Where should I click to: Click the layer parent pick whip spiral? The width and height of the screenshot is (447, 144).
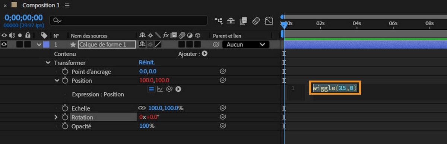pyautogui.click(x=216, y=45)
